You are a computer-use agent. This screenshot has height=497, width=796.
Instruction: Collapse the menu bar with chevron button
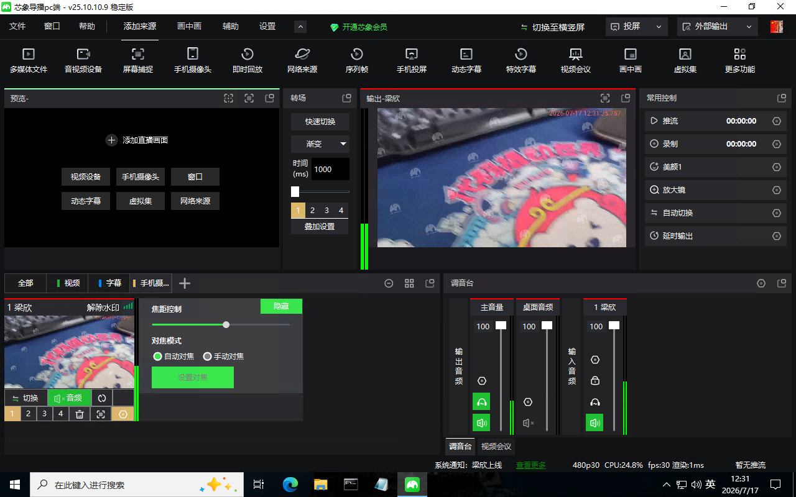tap(300, 27)
